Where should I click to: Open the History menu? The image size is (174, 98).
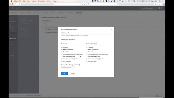34,1
